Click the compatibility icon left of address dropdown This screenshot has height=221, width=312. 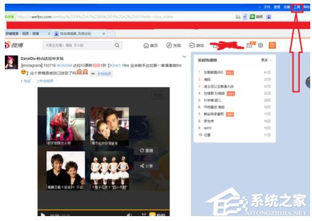click(238, 17)
